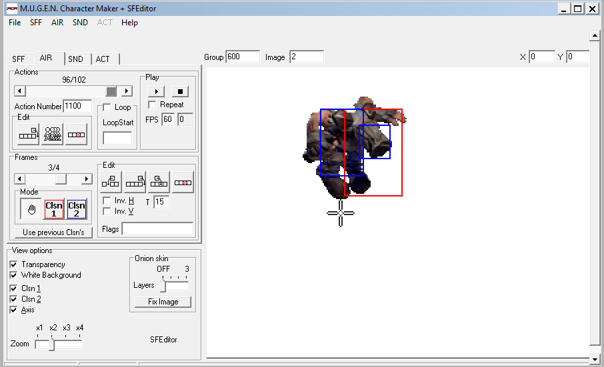604x367 pixels.
Task: Switch to the SFF tab
Action: 19,59
